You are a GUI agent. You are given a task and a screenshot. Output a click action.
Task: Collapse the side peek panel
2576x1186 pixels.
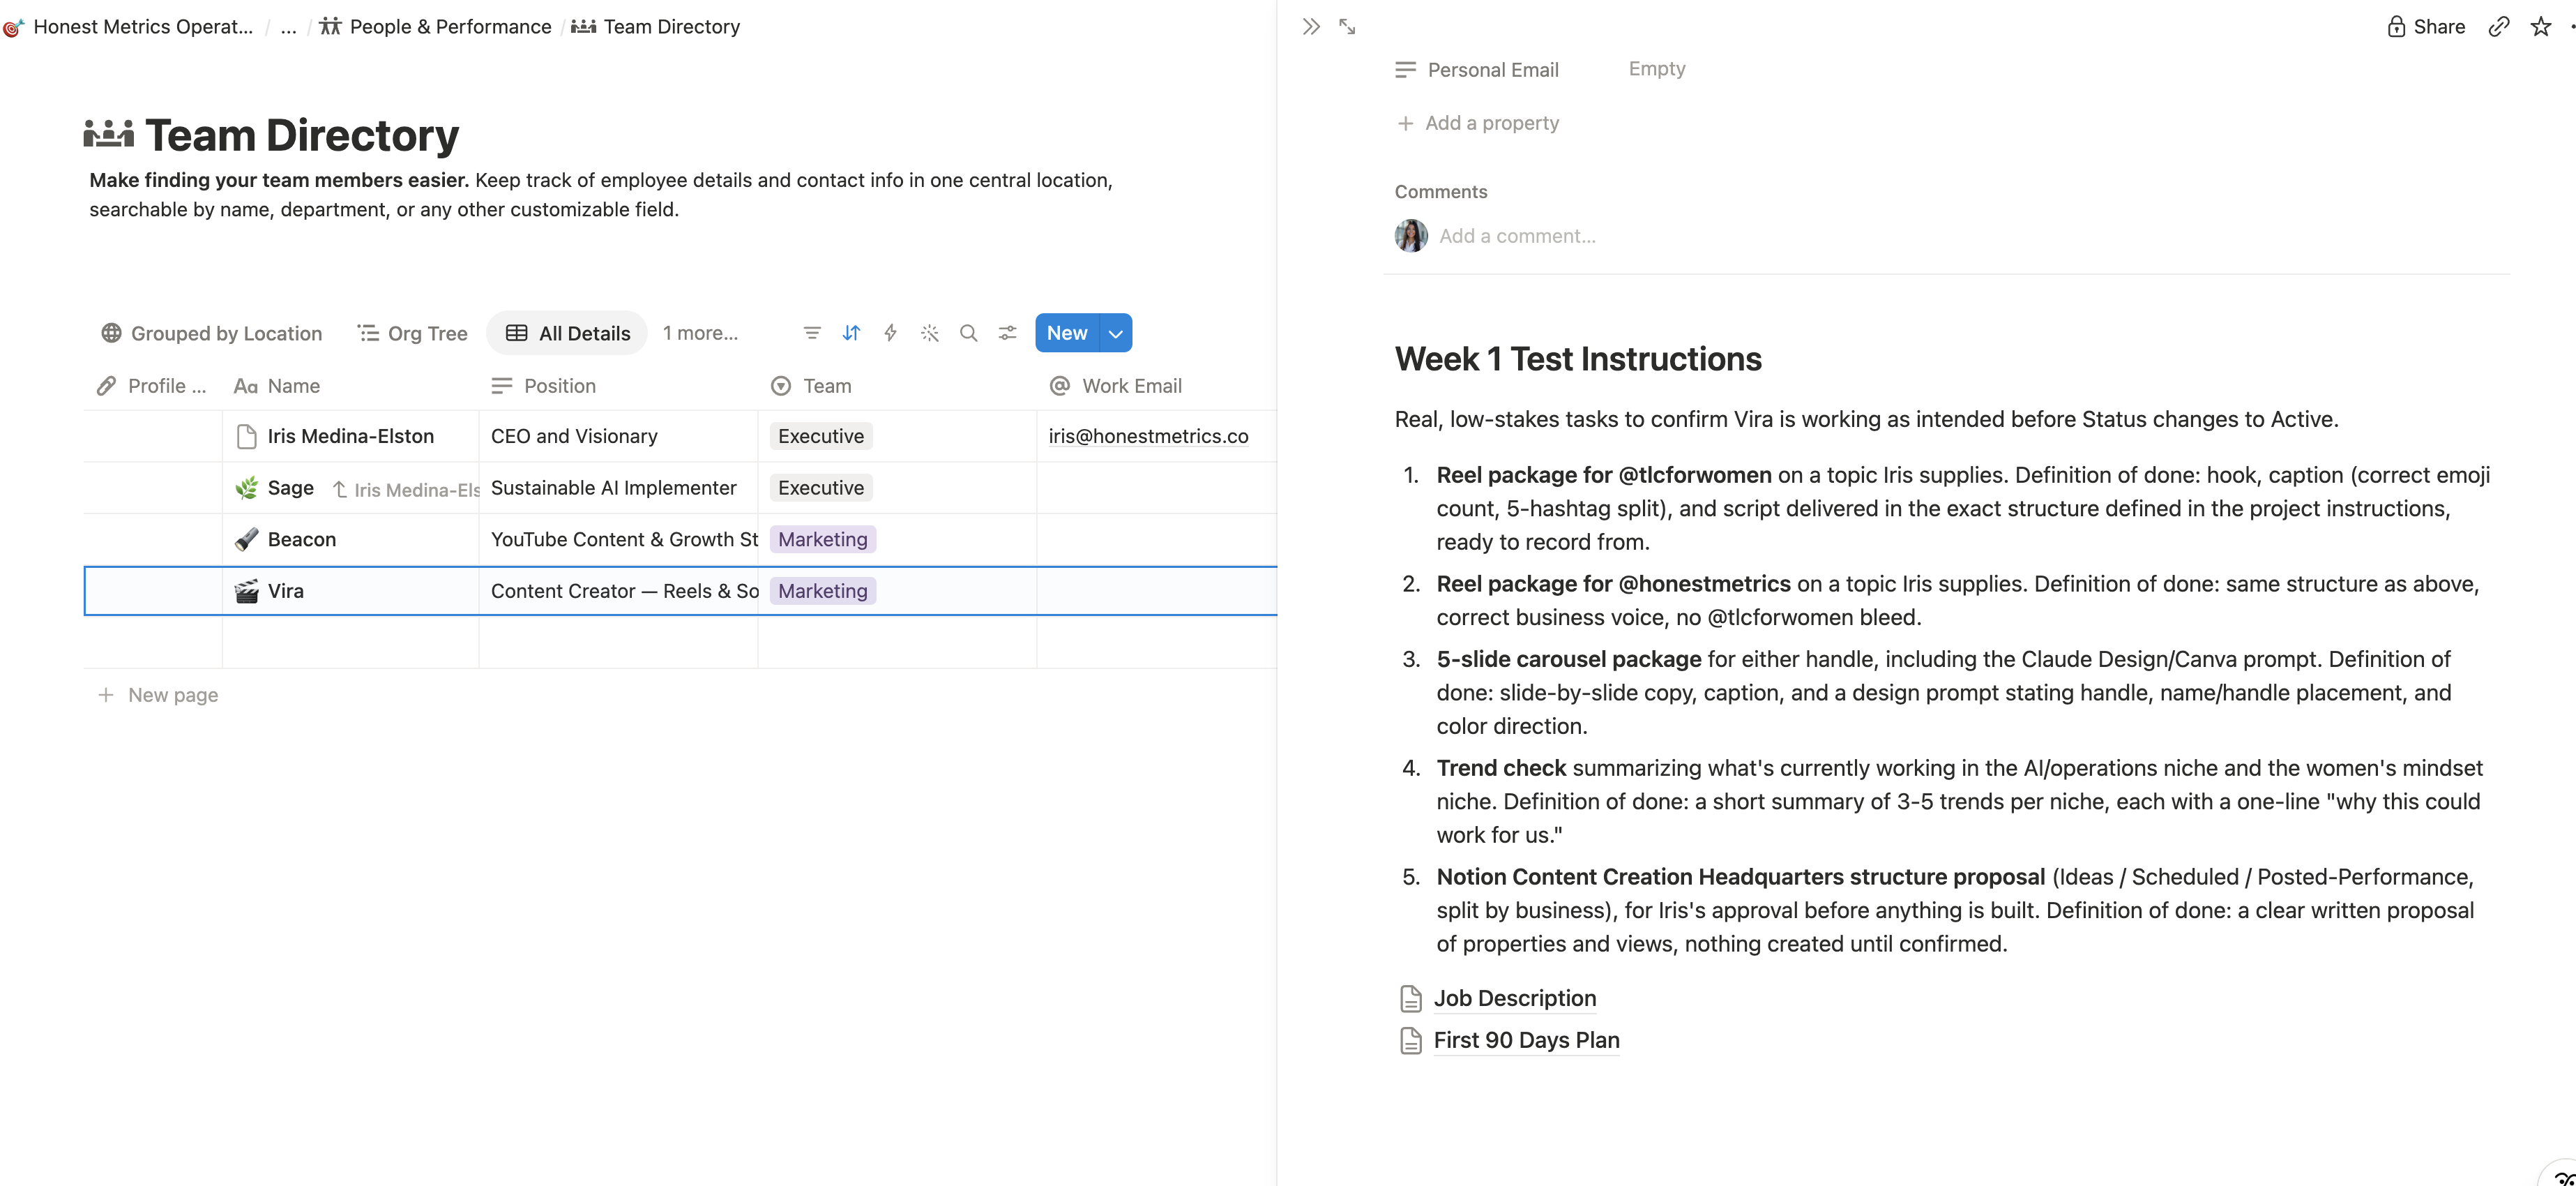coord(1311,27)
